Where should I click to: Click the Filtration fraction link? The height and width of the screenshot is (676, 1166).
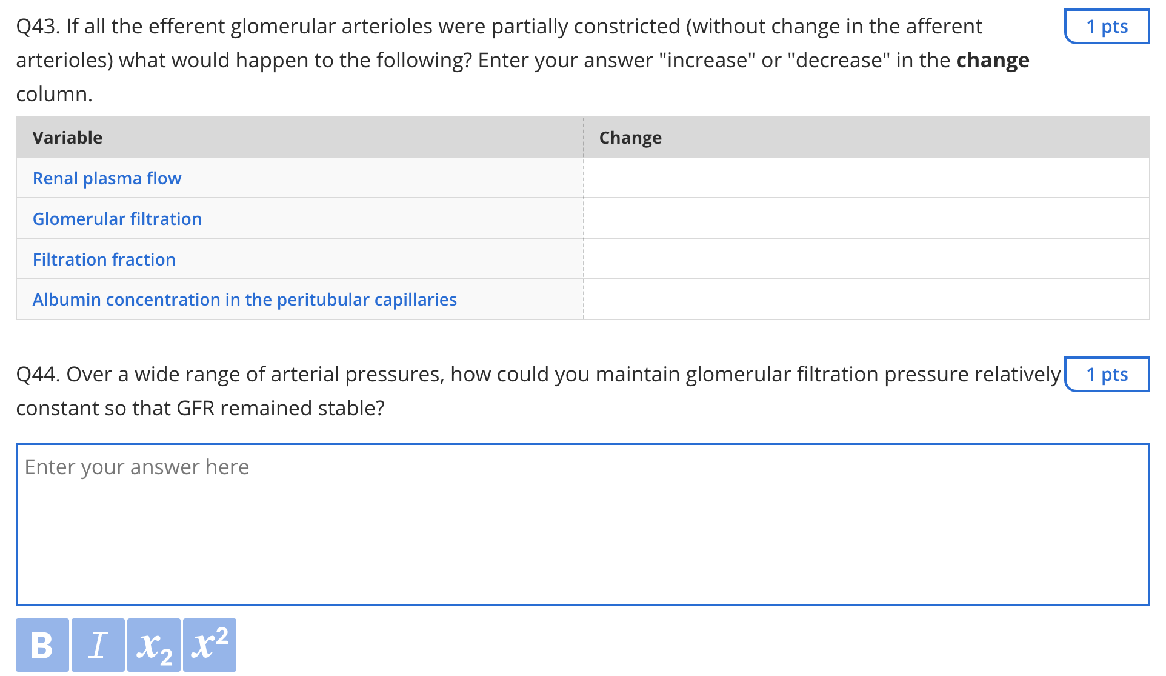pyautogui.click(x=104, y=259)
